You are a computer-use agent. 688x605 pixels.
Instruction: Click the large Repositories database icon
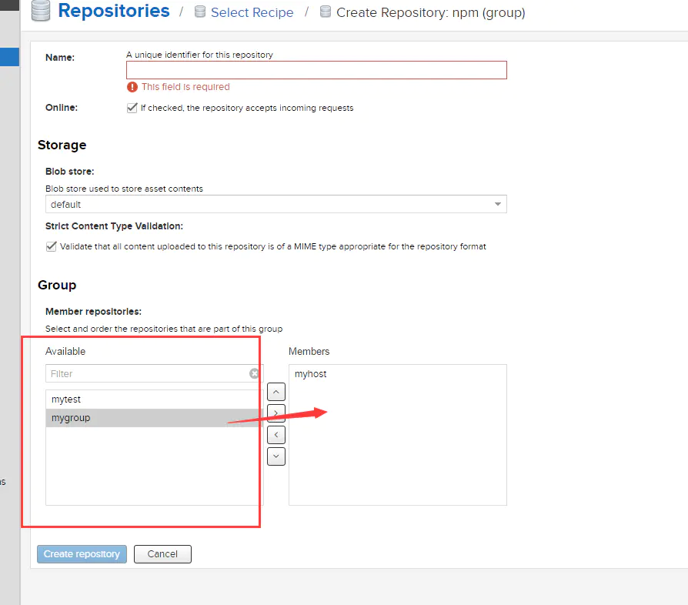pos(40,12)
